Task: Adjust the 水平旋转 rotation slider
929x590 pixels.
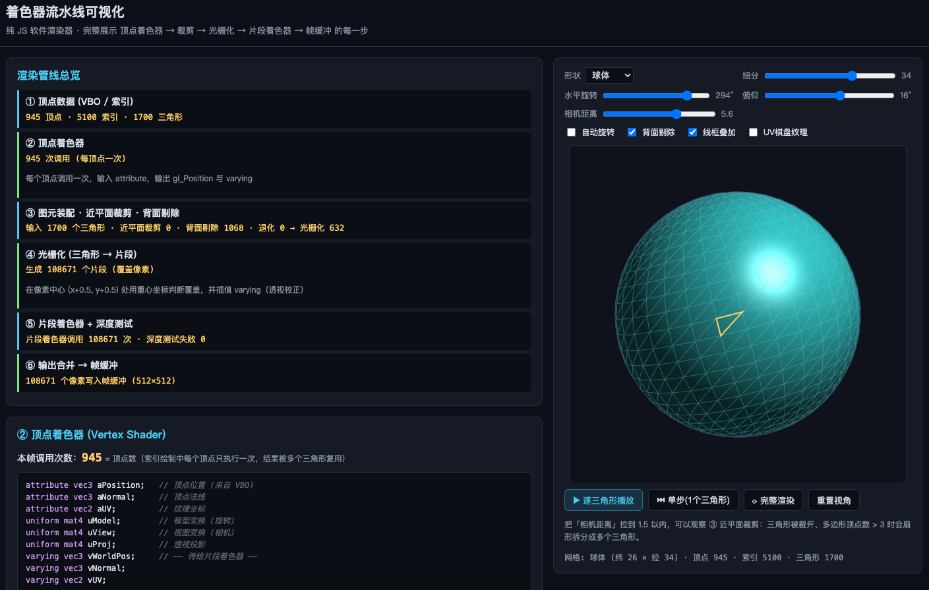Action: pyautogui.click(x=656, y=96)
